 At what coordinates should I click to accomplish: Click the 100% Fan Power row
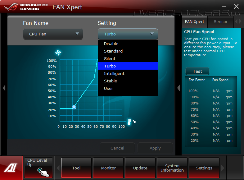pyautogui.click(x=211, y=91)
